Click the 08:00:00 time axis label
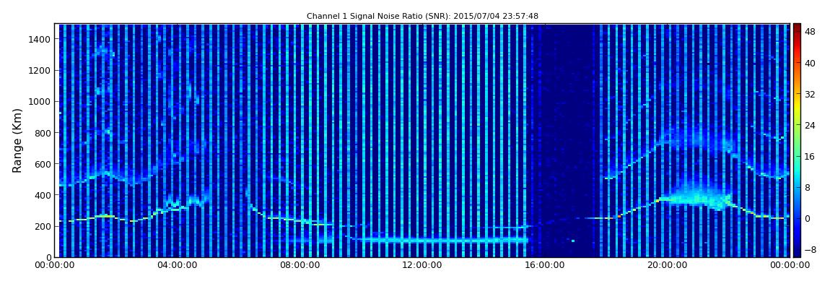The width and height of the screenshot is (830, 294). pos(300,265)
